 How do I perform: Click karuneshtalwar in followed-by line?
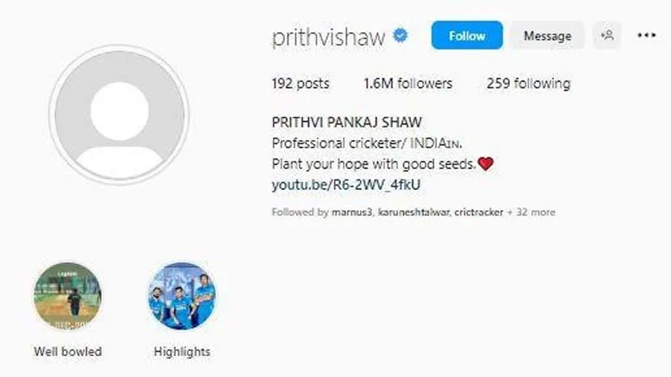pyautogui.click(x=413, y=212)
